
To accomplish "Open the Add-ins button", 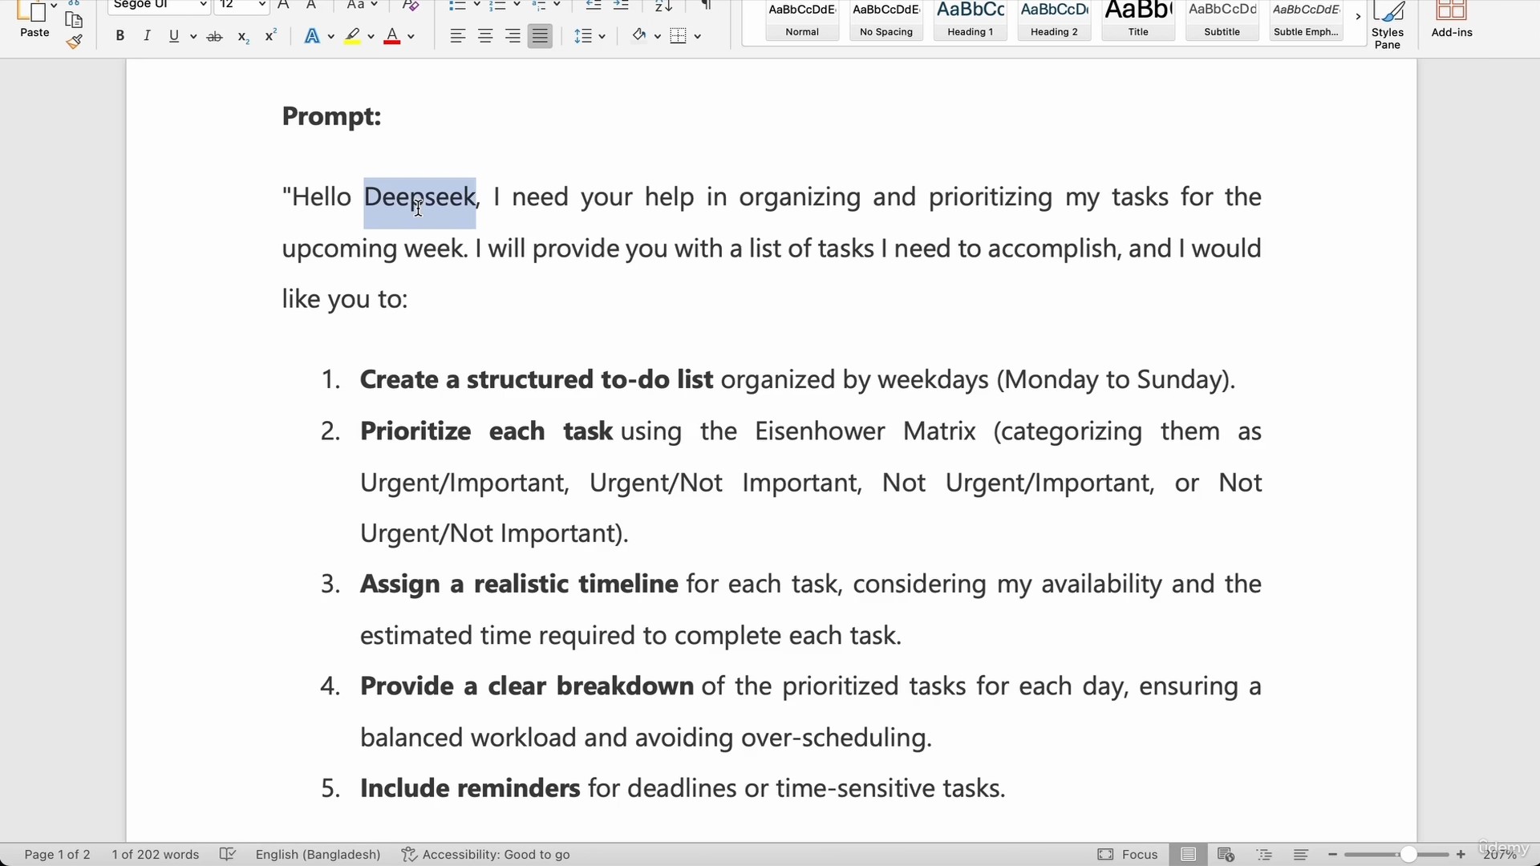I will [x=1452, y=20].
